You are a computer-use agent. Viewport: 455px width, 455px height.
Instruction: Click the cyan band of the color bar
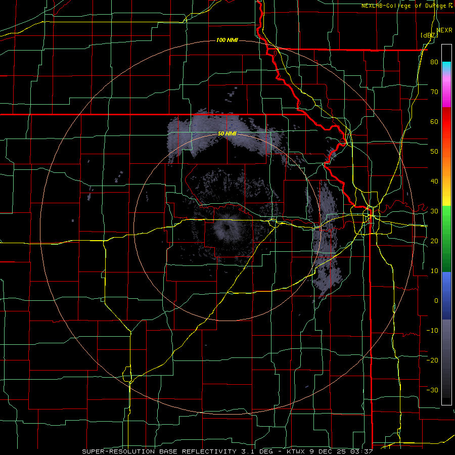pyautogui.click(x=446, y=66)
